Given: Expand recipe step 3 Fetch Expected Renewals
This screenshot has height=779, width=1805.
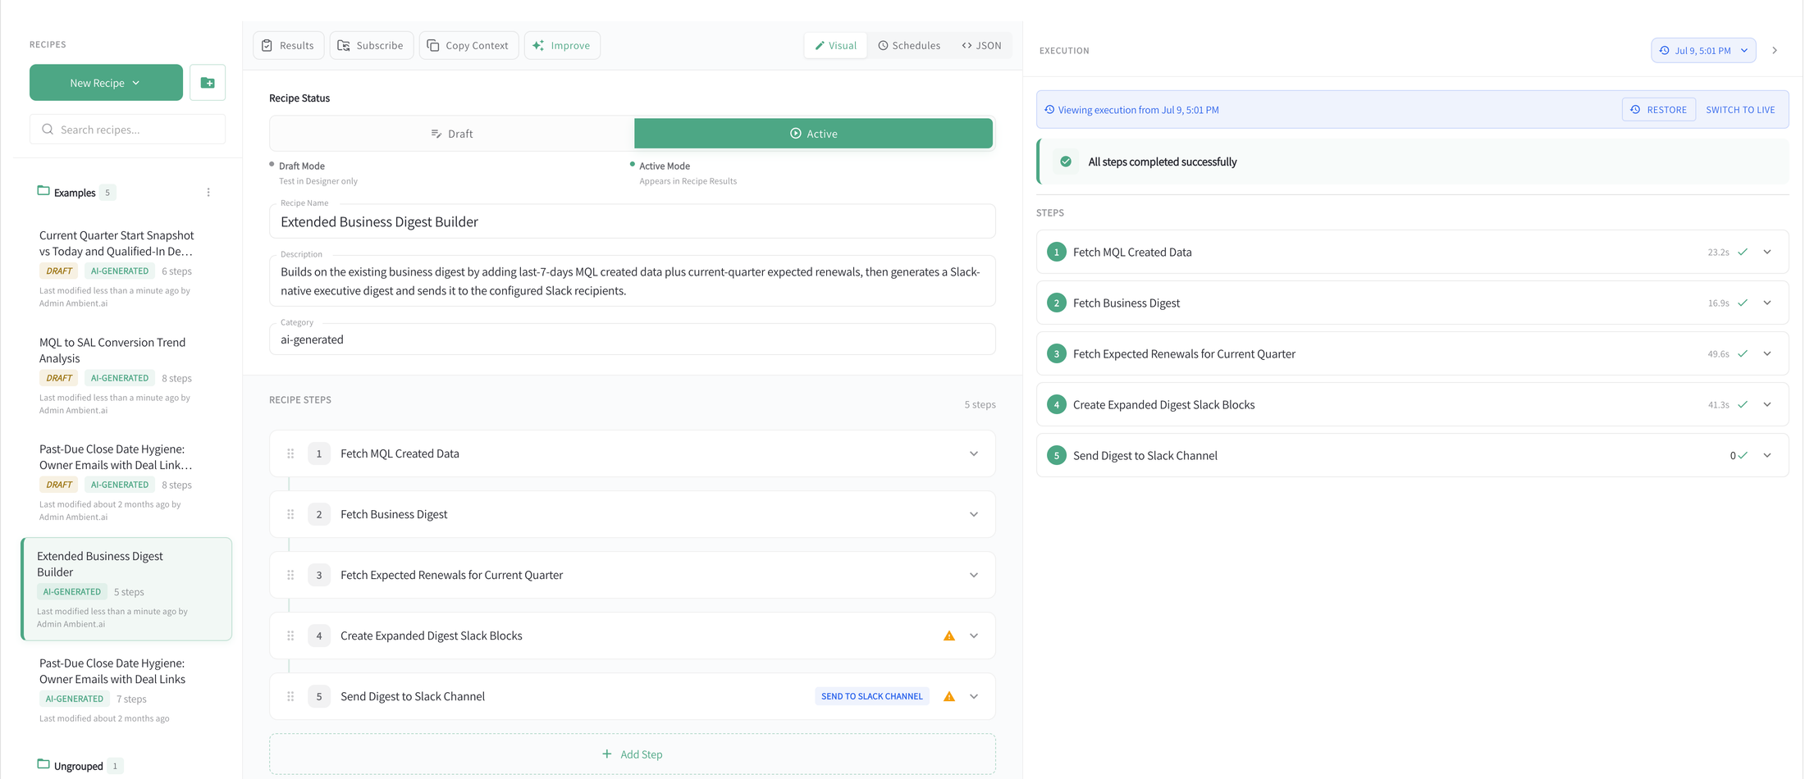Looking at the screenshot, I should click(x=974, y=575).
